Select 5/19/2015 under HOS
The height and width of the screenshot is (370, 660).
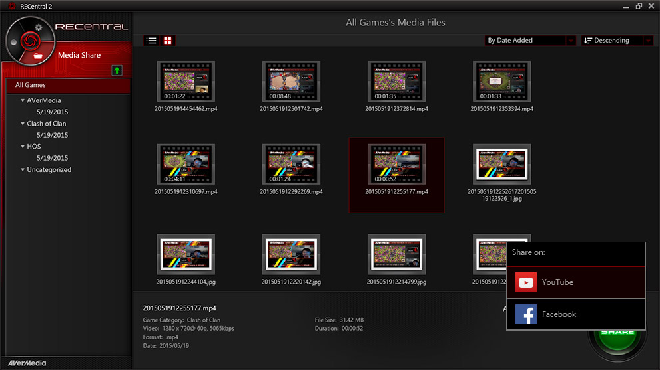[52, 158]
